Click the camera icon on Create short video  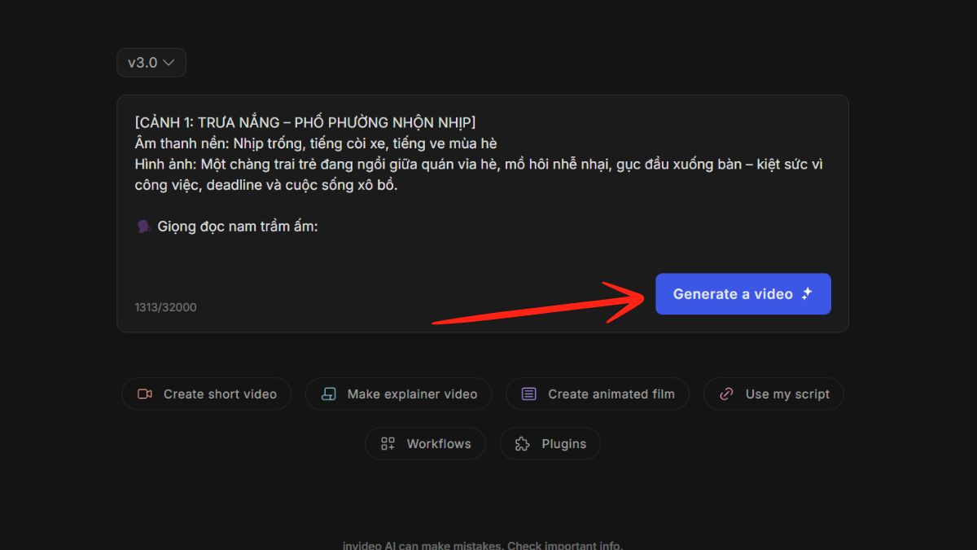(x=145, y=394)
